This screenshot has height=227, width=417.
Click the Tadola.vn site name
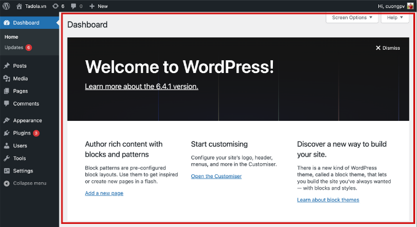click(36, 6)
